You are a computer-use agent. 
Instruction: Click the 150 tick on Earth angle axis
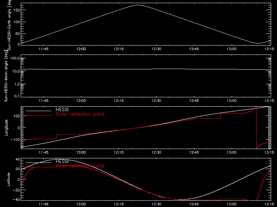click(x=16, y=10)
